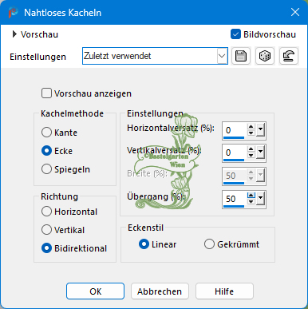Increase Übergang value with up spinner arrow
The width and height of the screenshot is (308, 309).
(251, 196)
